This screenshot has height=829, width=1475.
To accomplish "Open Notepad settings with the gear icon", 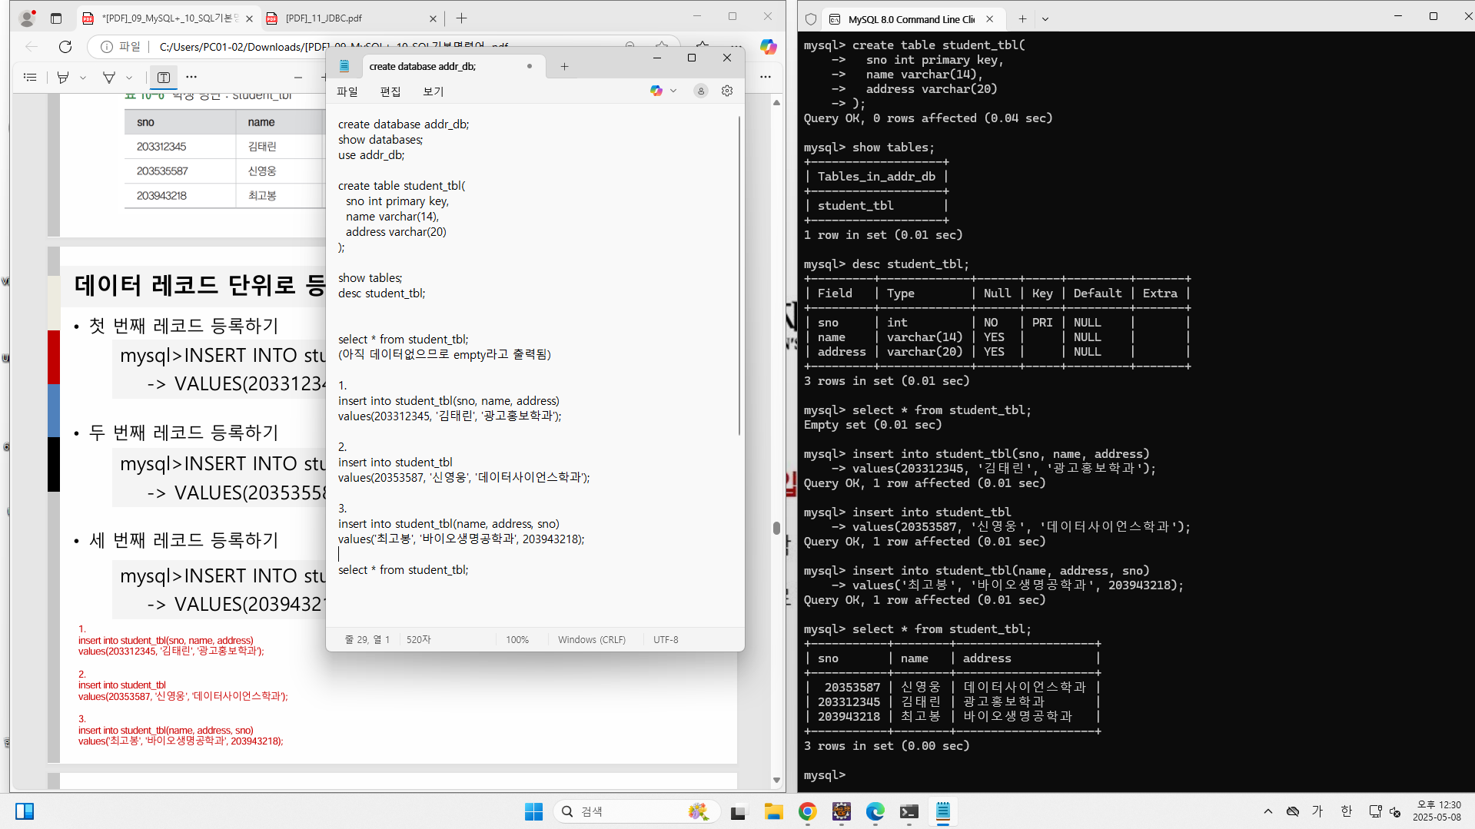I will click(x=727, y=91).
